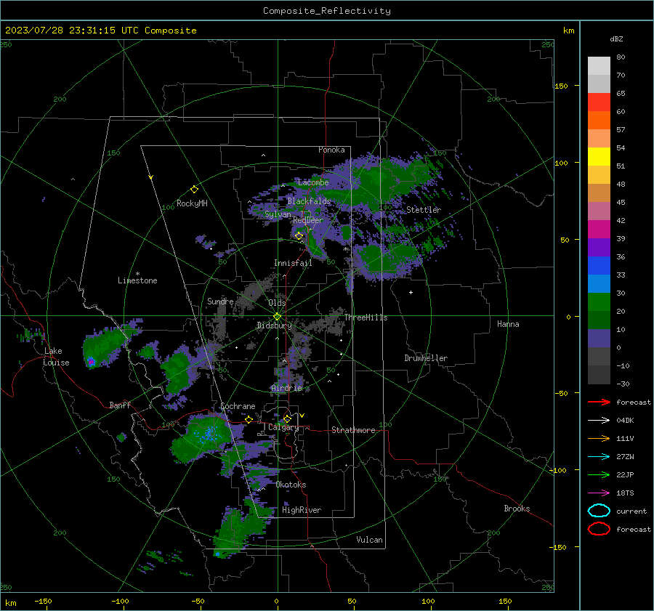
Task: Click the Airdrie label
Action: [286, 388]
